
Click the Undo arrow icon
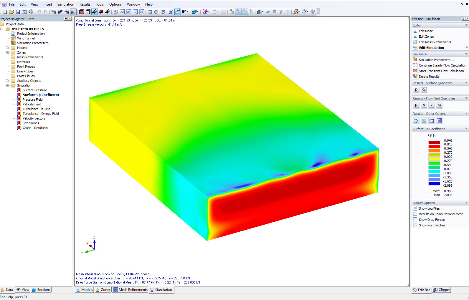(39, 12)
